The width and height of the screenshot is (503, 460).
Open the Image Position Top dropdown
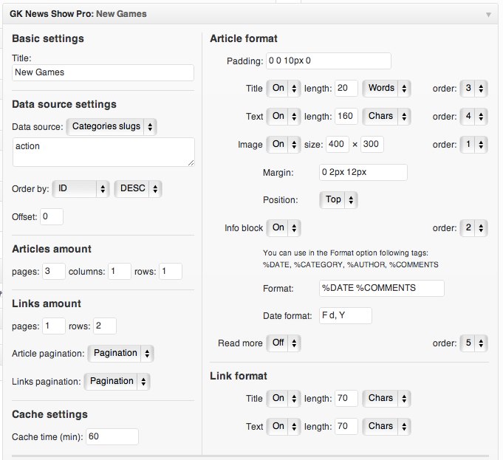coord(338,199)
